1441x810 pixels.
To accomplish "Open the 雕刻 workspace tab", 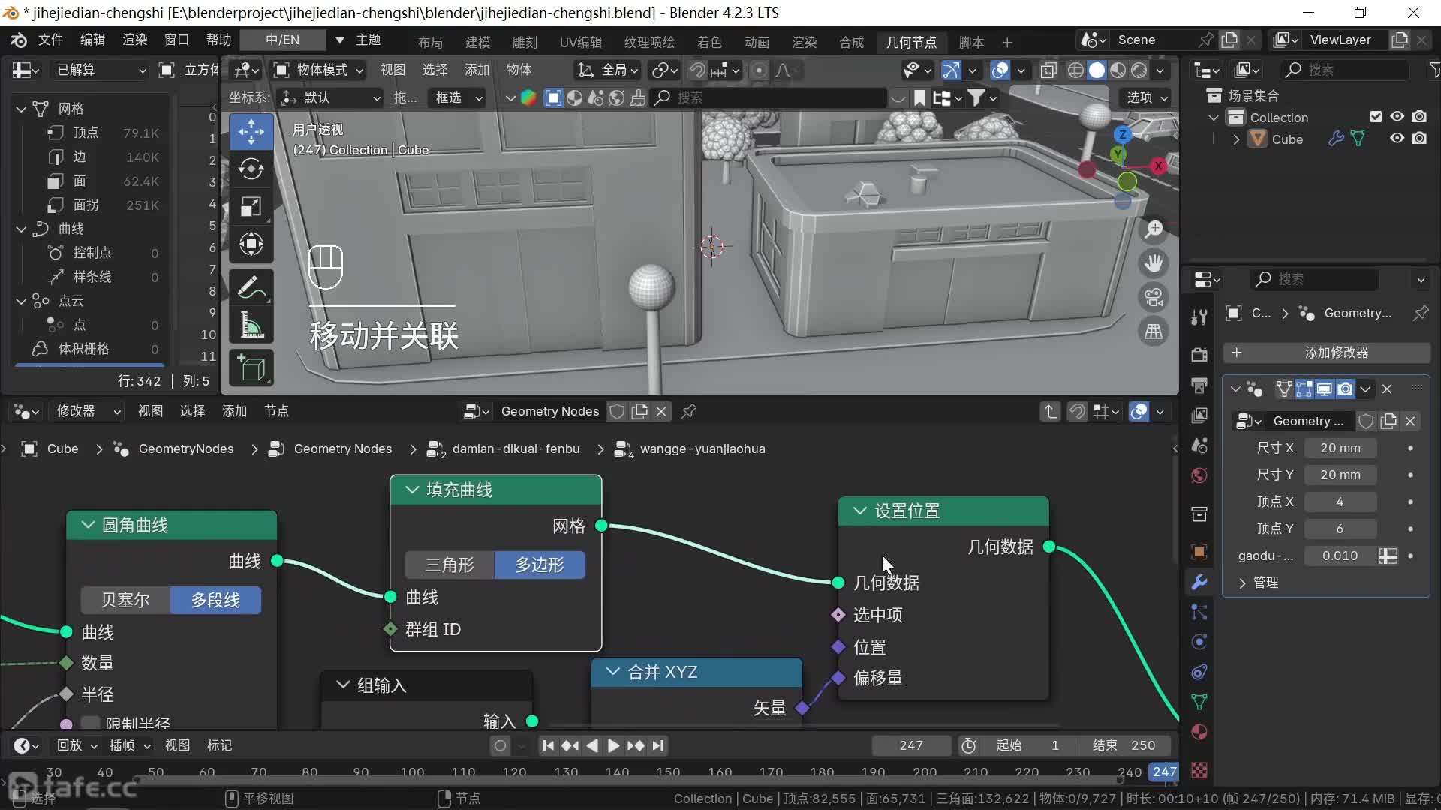I will [x=525, y=42].
